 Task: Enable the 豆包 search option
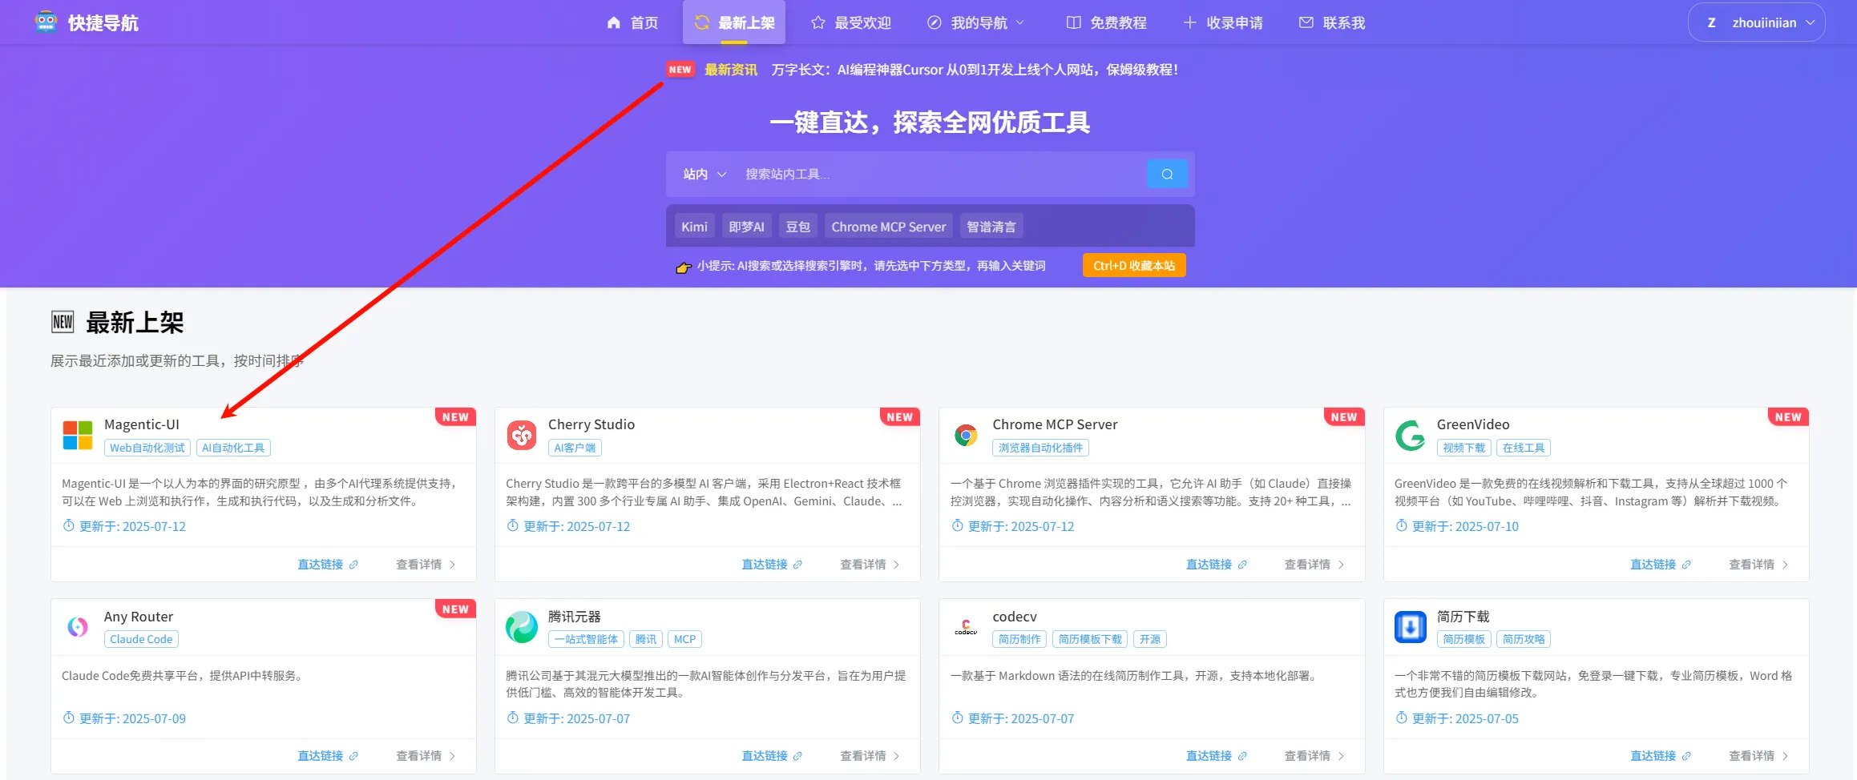797,226
